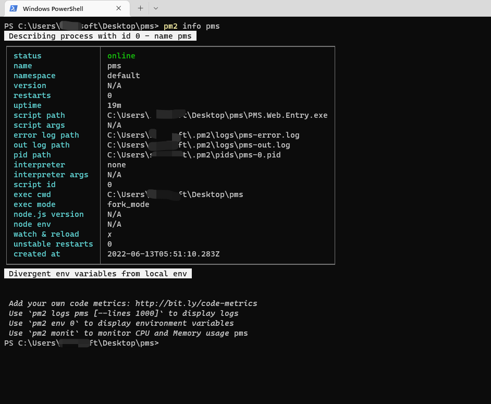Viewport: 491px width, 404px height.
Task: Click the 'pm2 monit' hint line
Action: [x=128, y=333]
